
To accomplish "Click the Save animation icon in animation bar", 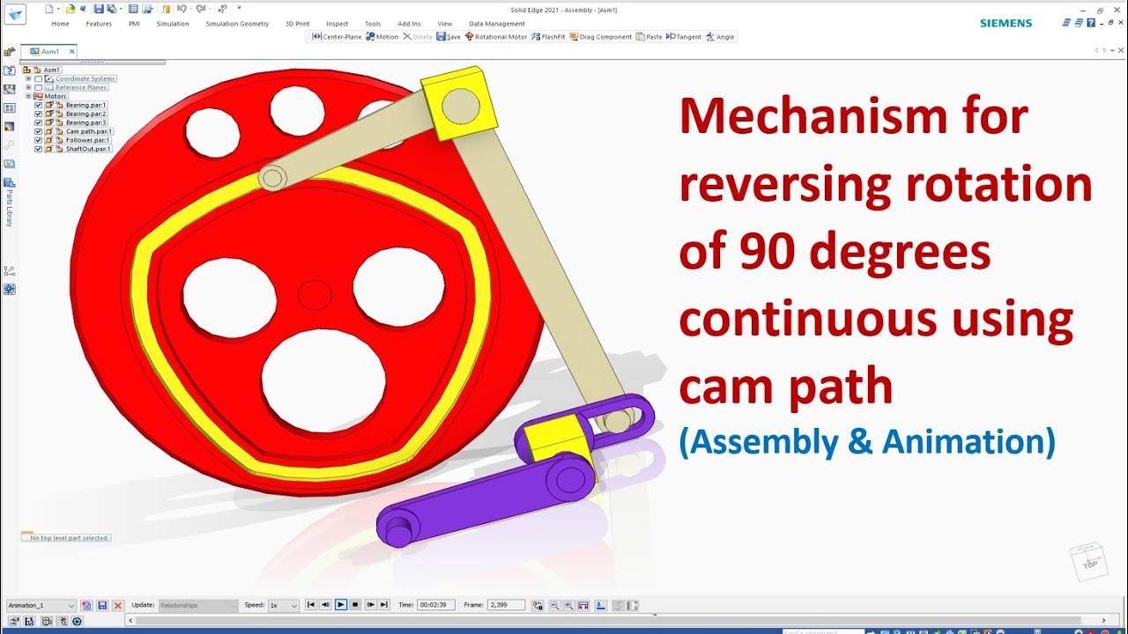I will click(102, 606).
